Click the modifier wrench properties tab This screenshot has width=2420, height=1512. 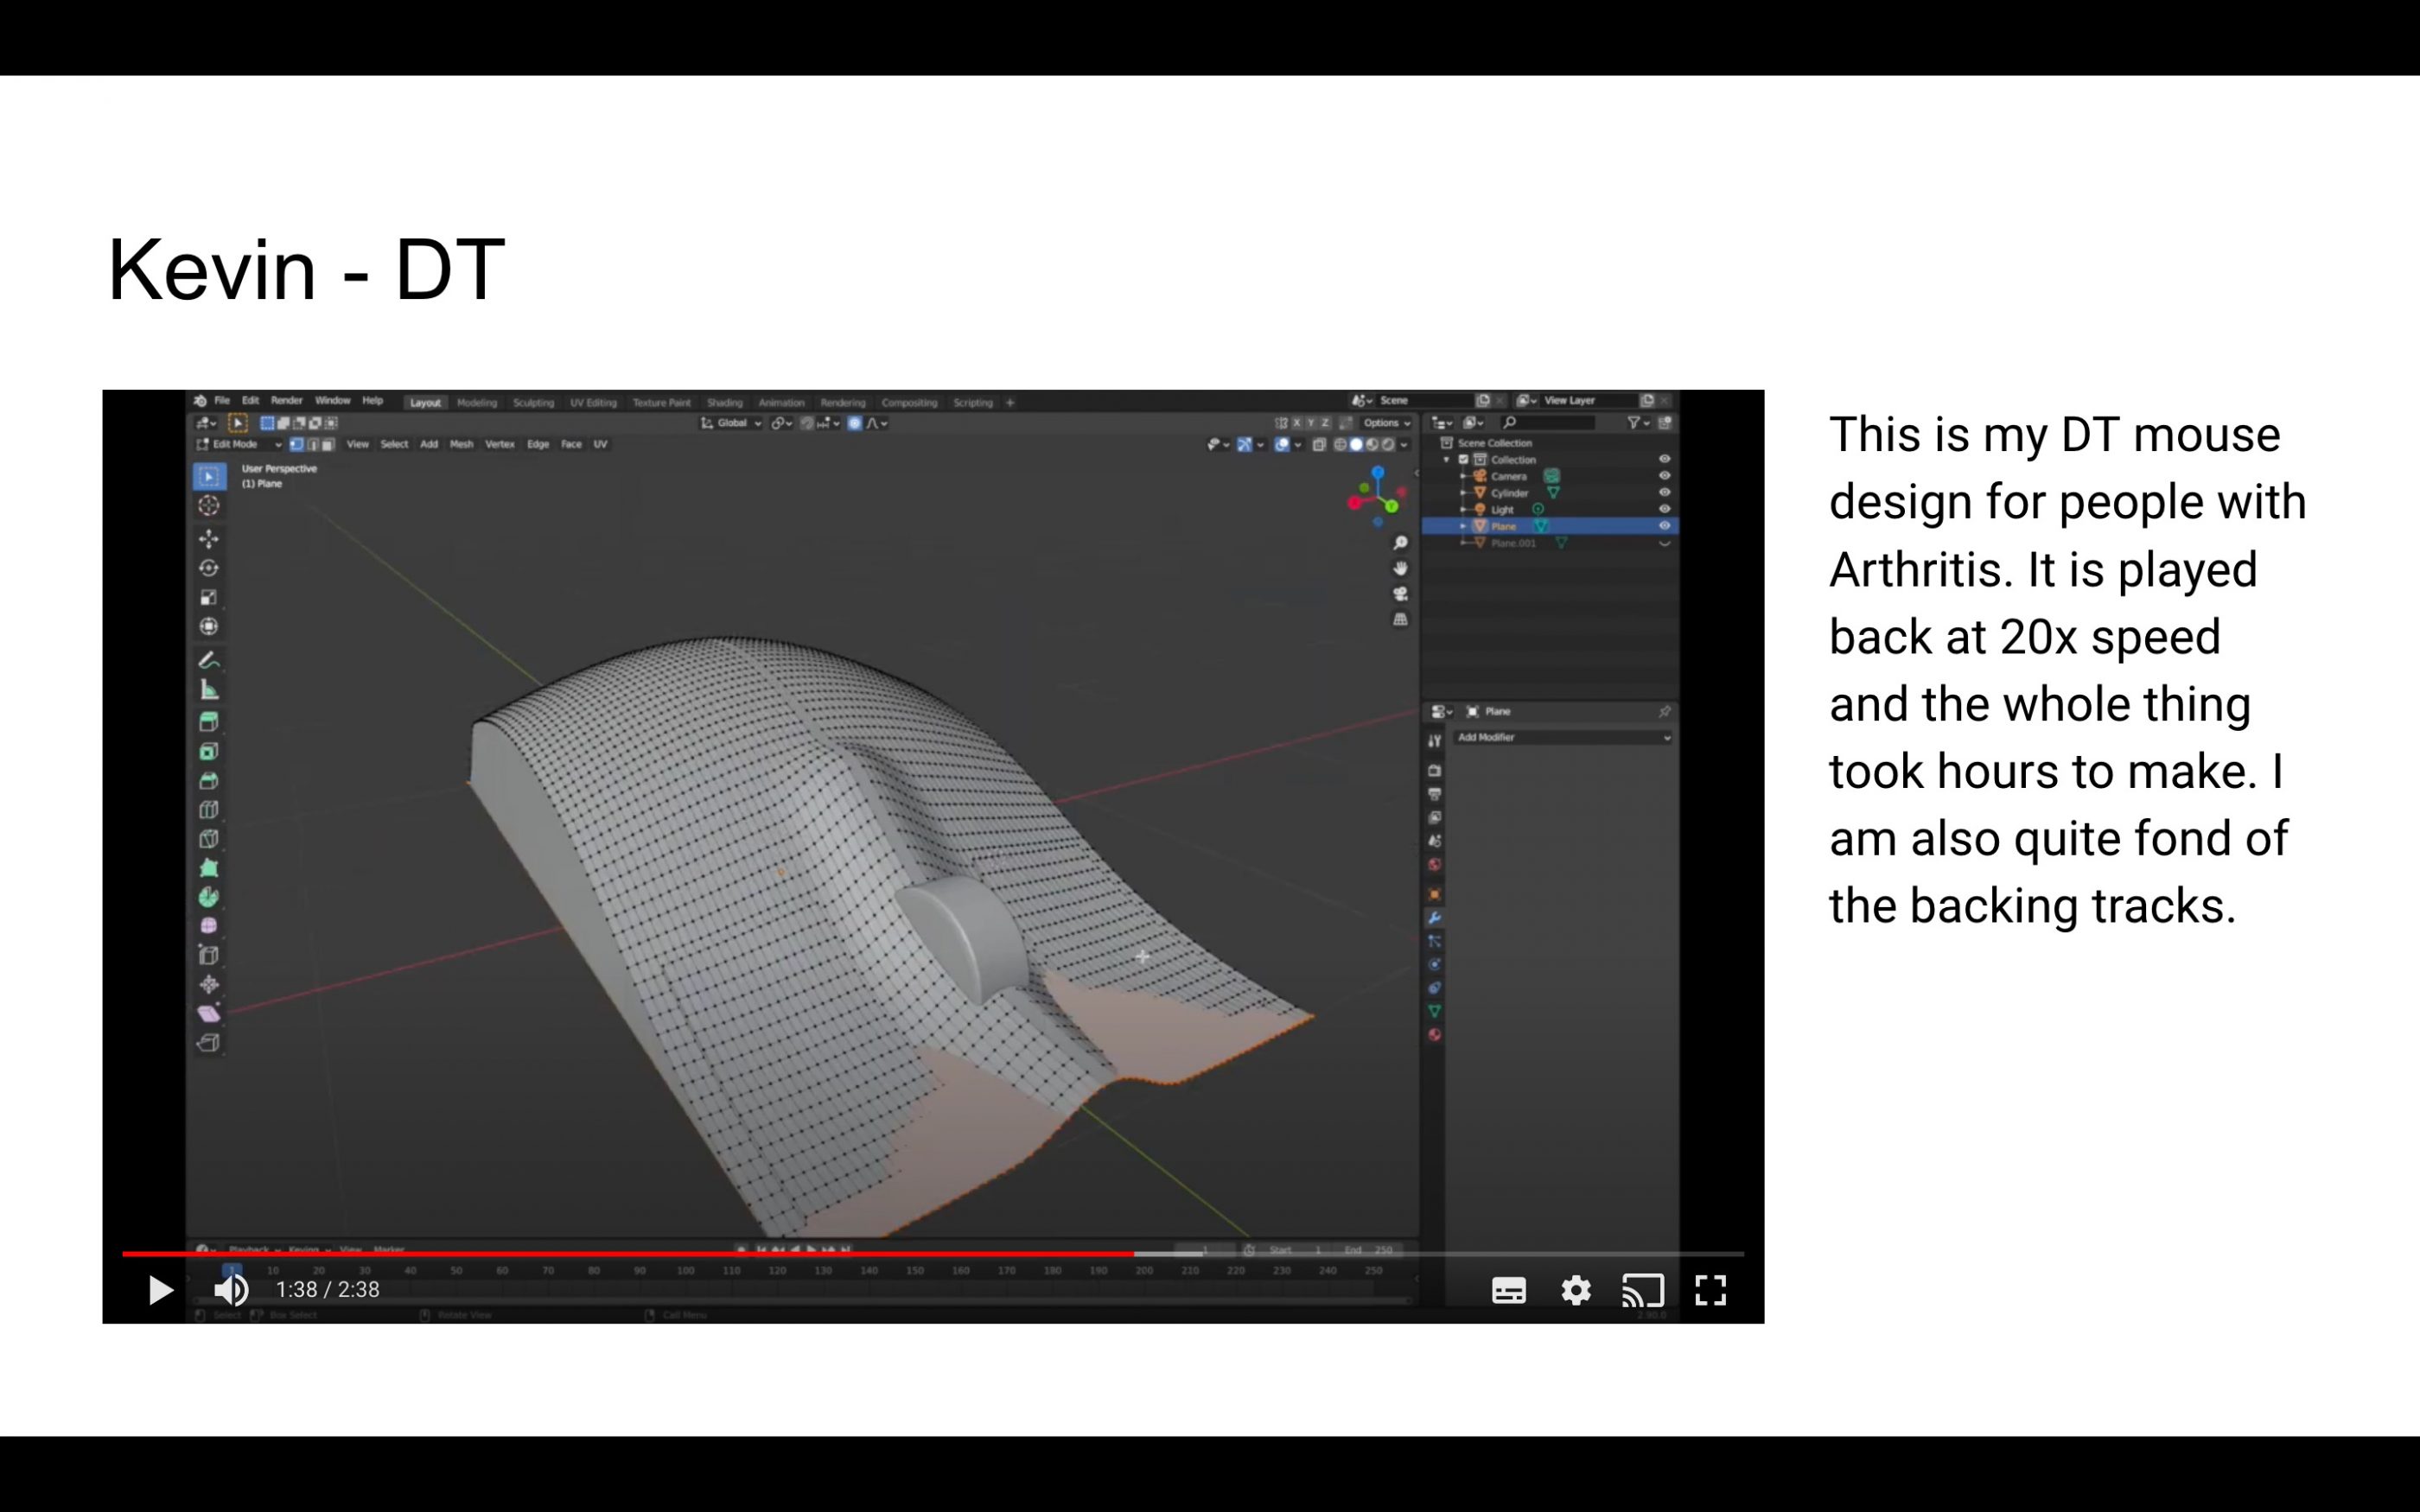pos(1434,918)
